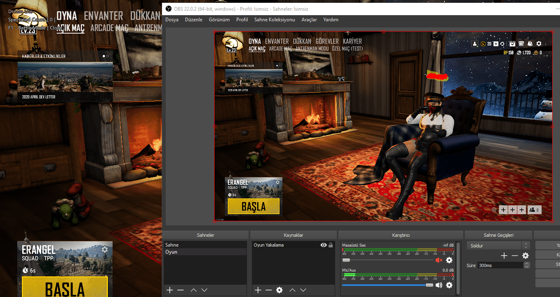Screen dimensions: 560x297
Task: Remove selected source with minus in Kaynaklar
Action: pyautogui.click(x=268, y=290)
